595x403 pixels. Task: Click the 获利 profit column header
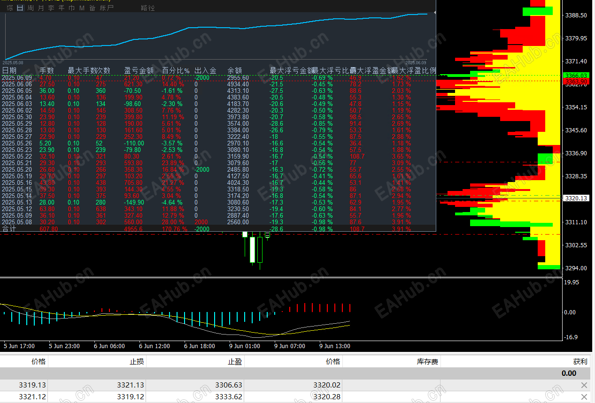click(580, 362)
